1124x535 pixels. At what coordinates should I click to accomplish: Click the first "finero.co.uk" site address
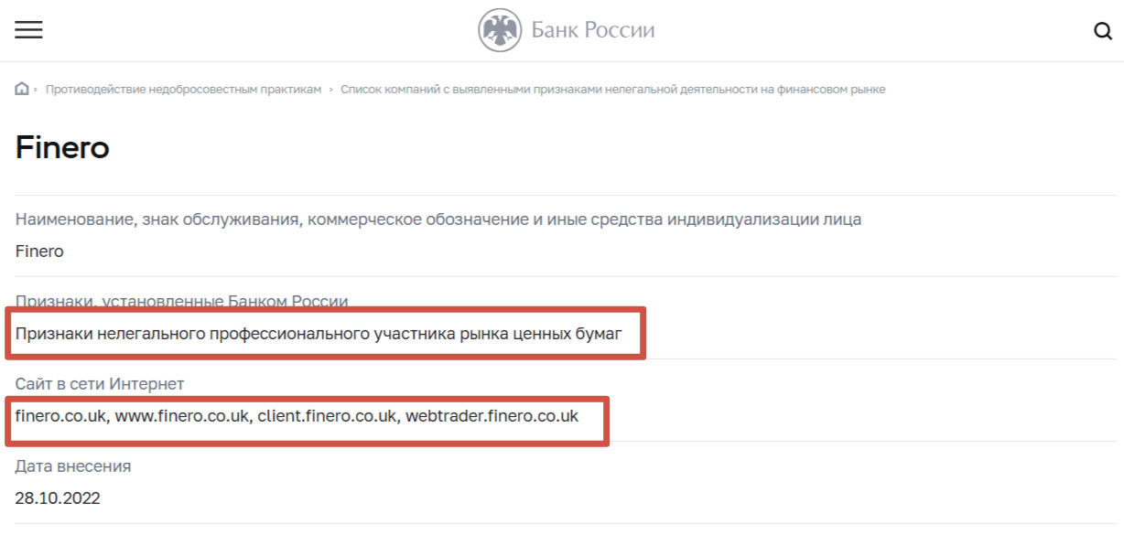[62, 416]
